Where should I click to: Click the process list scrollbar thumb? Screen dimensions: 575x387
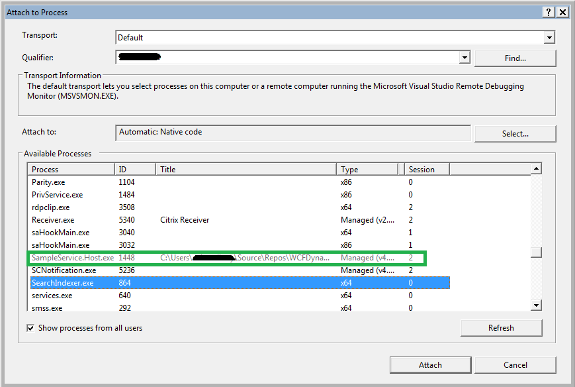pyautogui.click(x=536, y=252)
